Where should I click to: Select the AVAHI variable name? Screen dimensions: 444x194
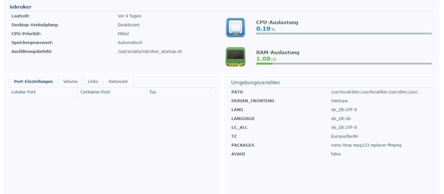(238, 154)
